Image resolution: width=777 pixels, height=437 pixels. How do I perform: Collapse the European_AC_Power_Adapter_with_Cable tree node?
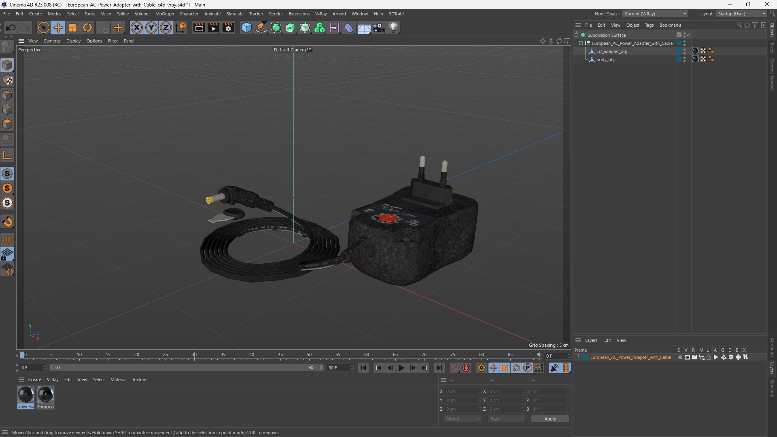click(581, 43)
